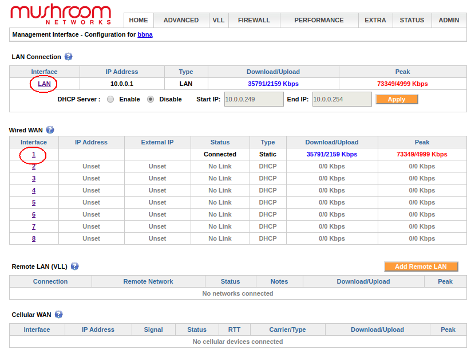Click 0/0 Kbps peak in WAN row 7
Viewport: 475px width, 357px height.
422,226
